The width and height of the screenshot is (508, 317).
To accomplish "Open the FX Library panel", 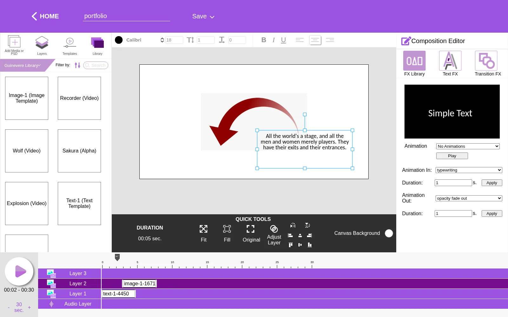I will coord(414,63).
